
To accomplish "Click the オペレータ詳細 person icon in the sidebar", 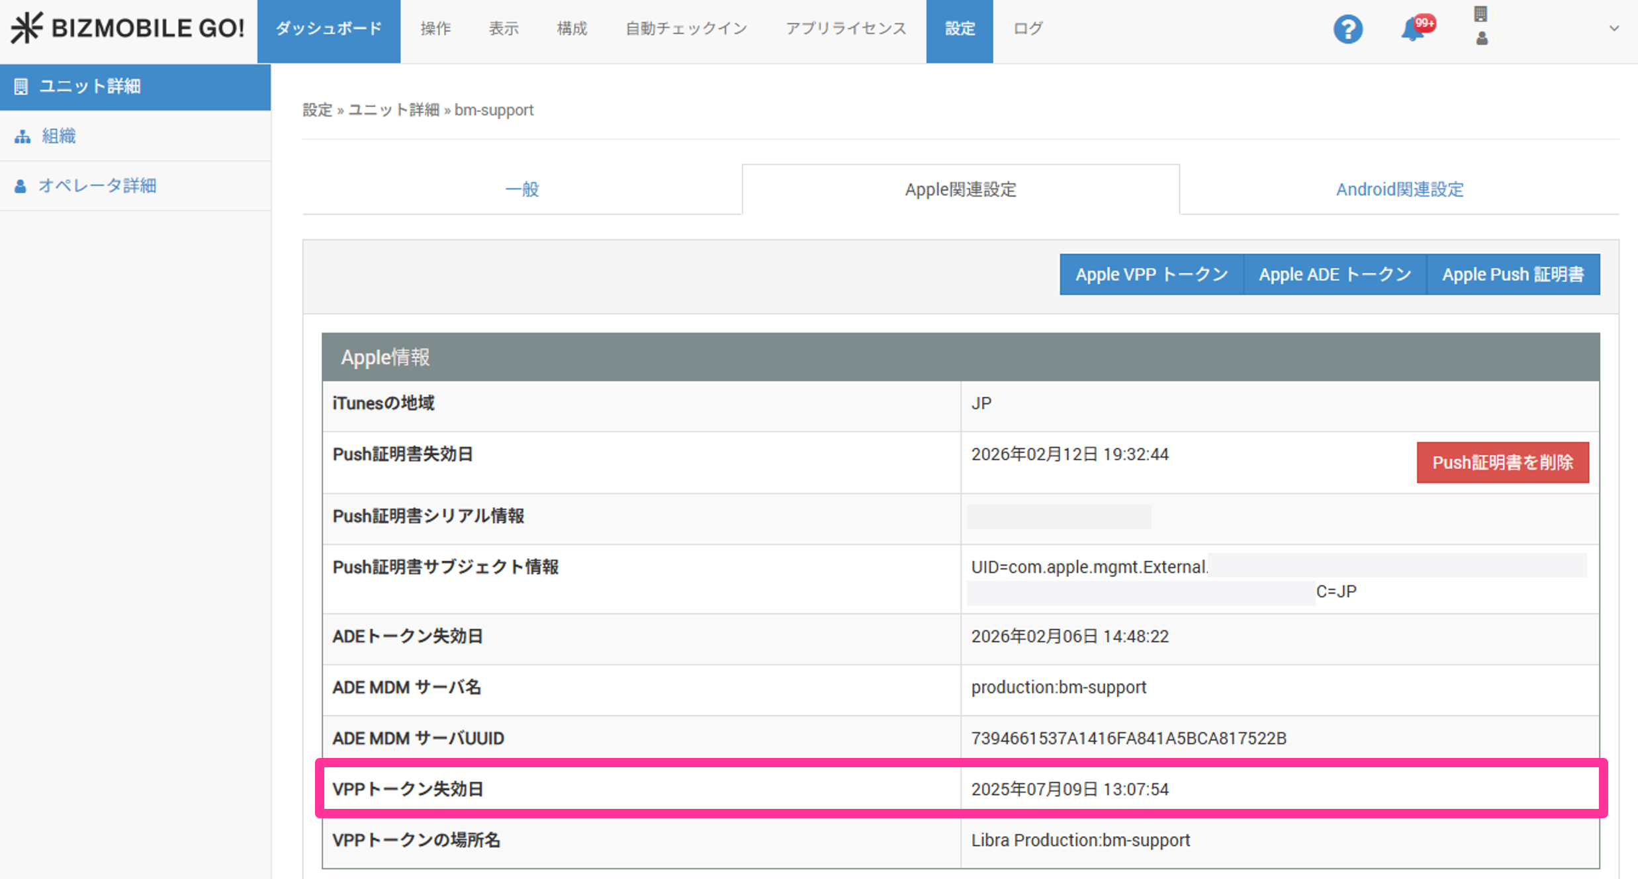I will click(21, 186).
